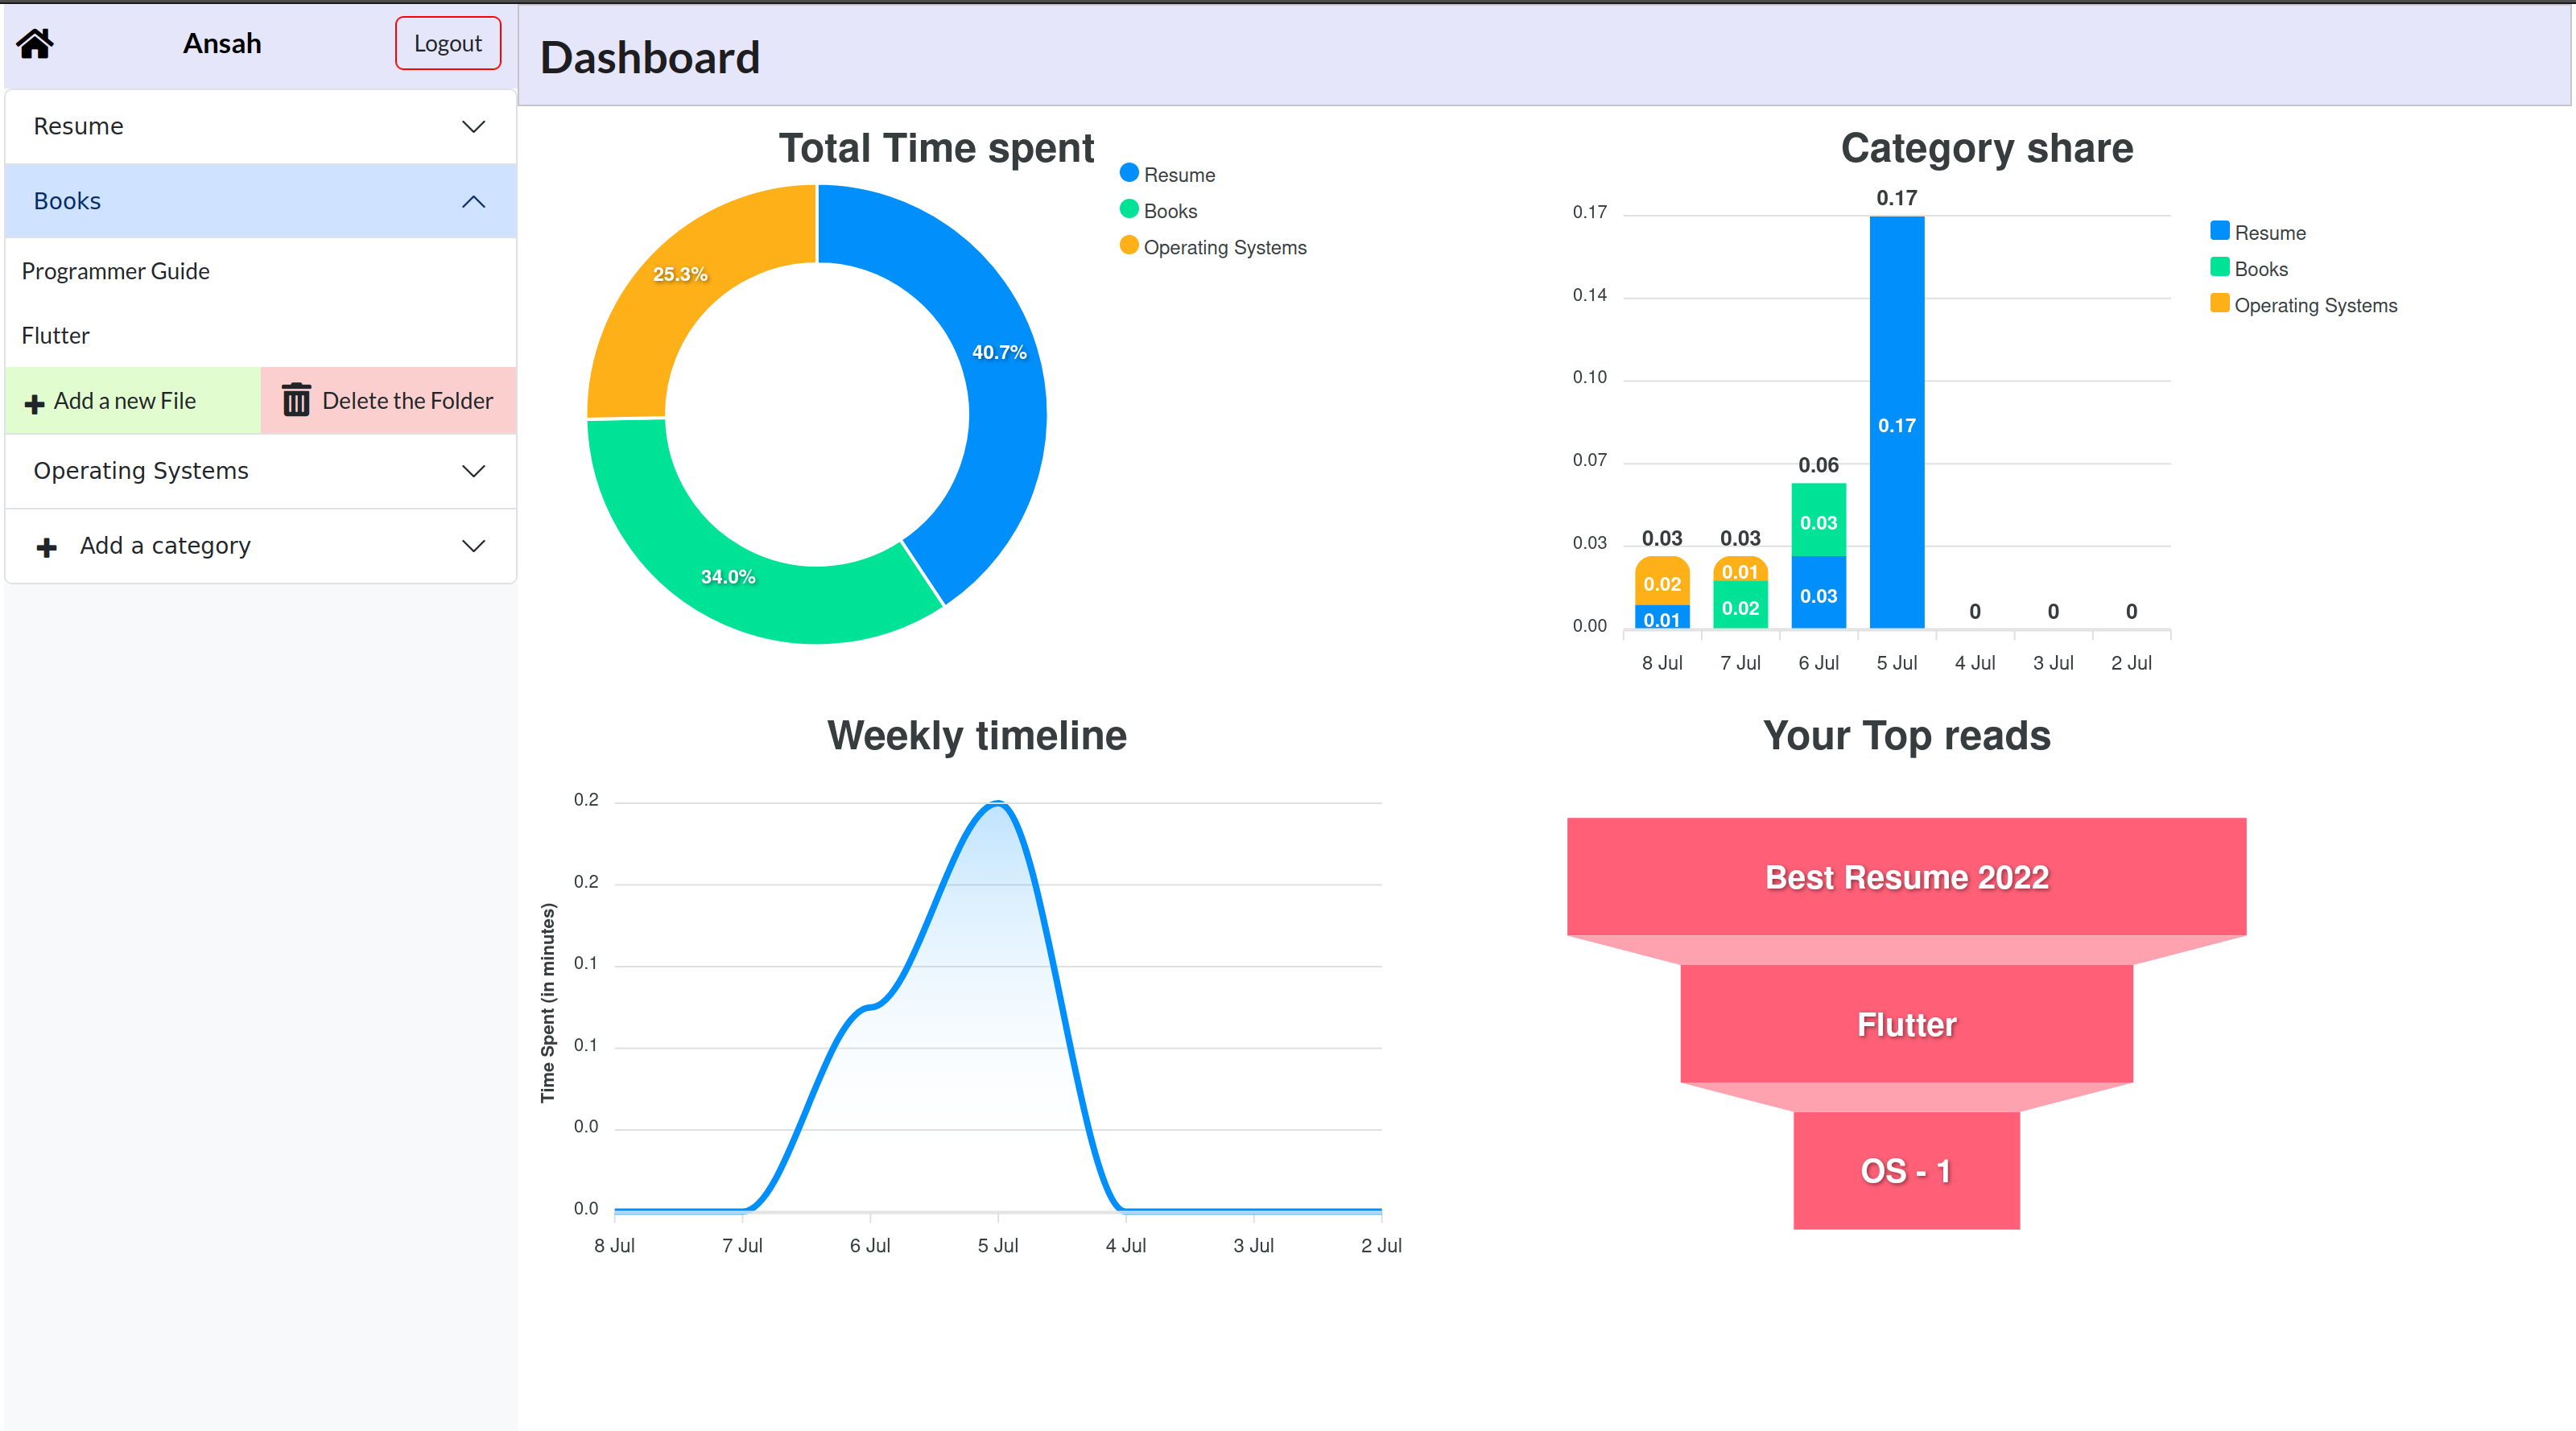This screenshot has height=1431, width=2576.
Task: Collapse the Books category chevron
Action: 473,202
